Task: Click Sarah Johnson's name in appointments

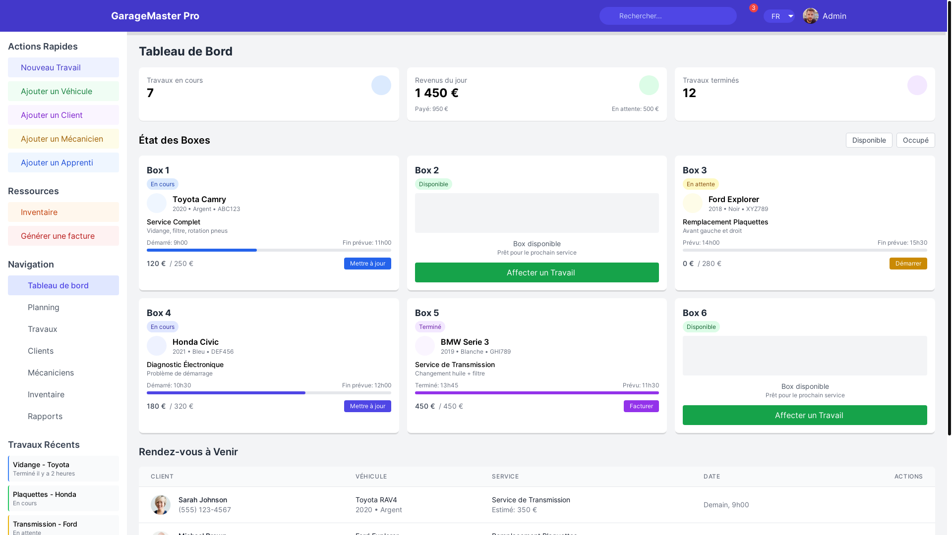Action: (x=203, y=500)
